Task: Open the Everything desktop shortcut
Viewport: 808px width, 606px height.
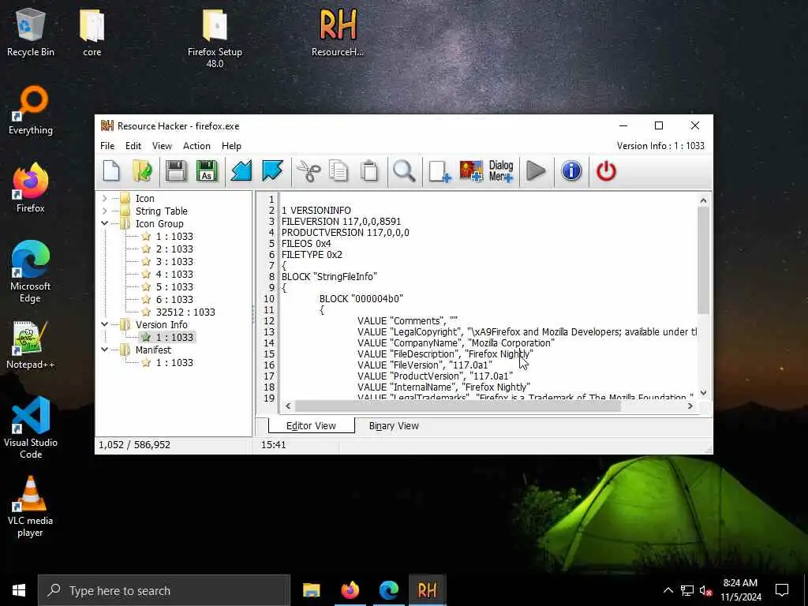Action: point(31,110)
